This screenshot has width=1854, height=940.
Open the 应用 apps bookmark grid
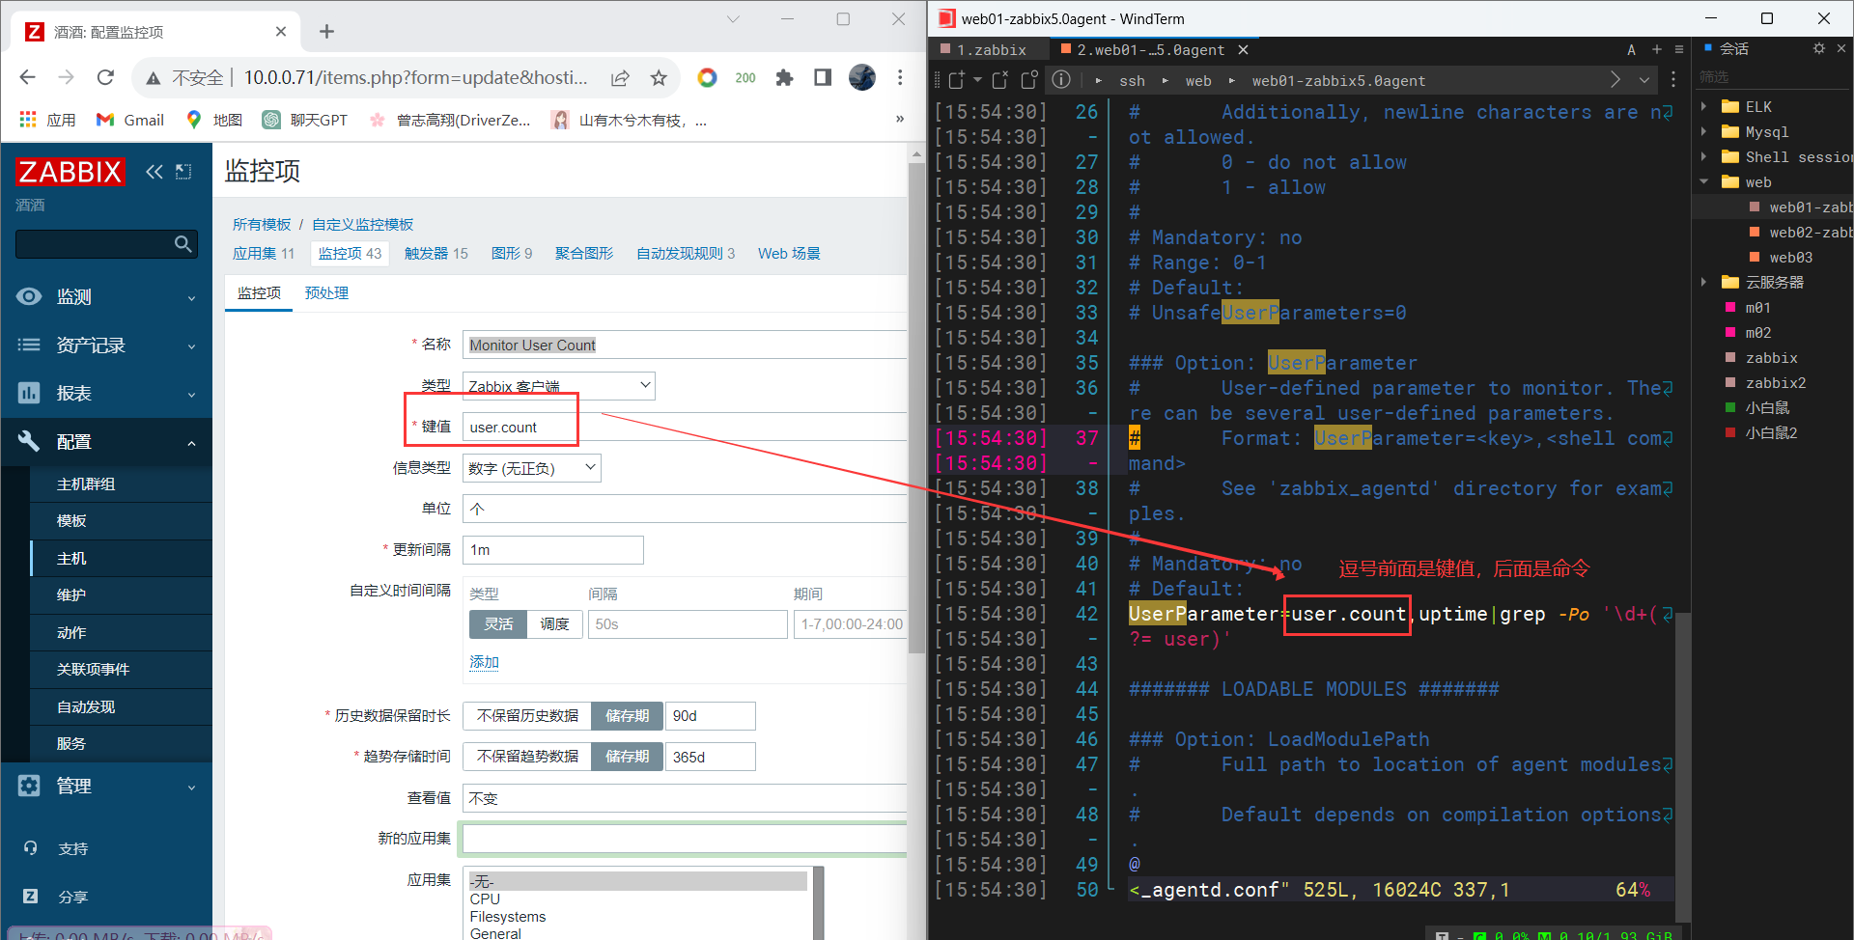coord(47,120)
